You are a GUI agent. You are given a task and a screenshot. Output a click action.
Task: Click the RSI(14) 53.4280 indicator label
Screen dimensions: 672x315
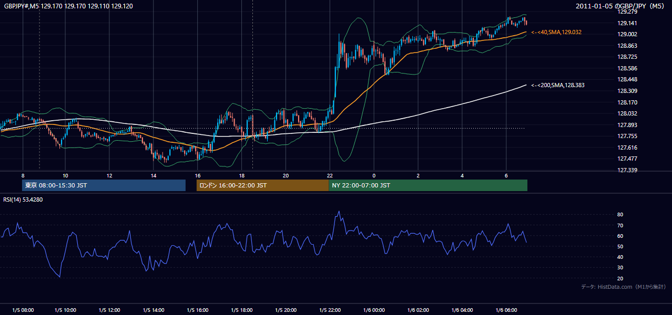pos(23,199)
